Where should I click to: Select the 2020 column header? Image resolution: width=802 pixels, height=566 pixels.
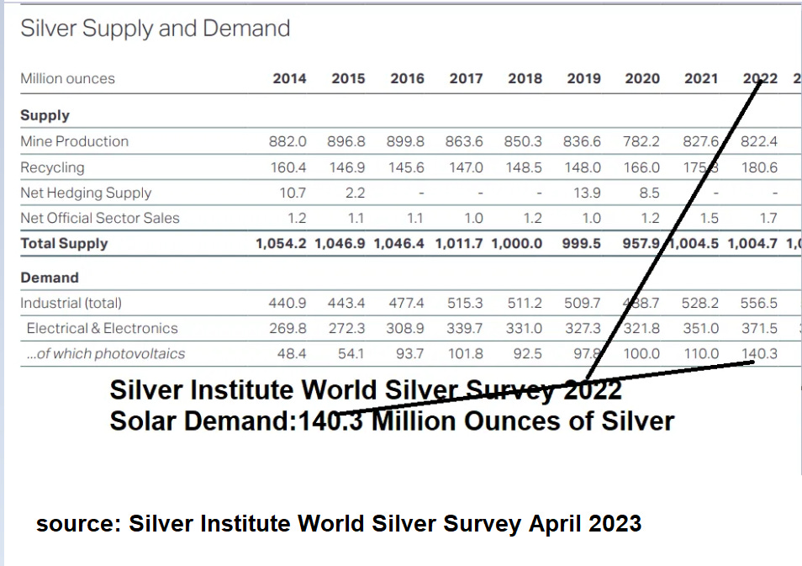pyautogui.click(x=642, y=79)
